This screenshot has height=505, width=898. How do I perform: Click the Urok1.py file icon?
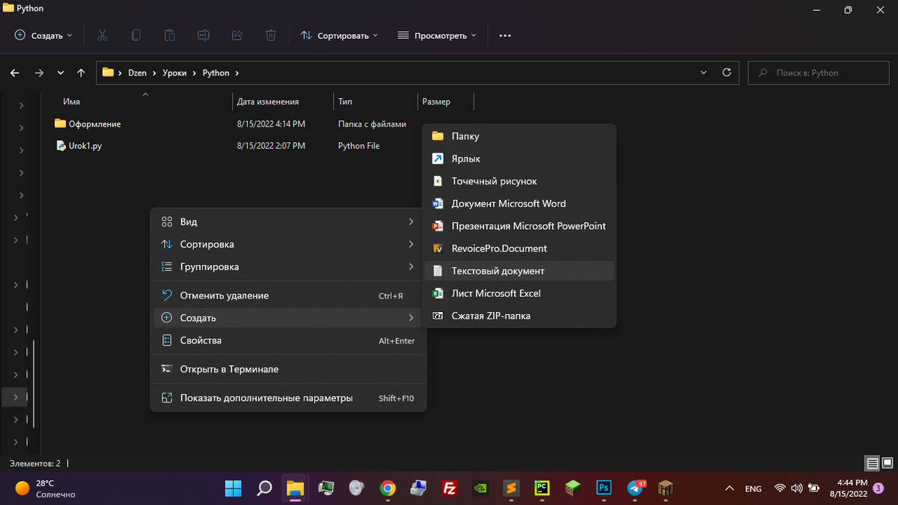pos(61,146)
